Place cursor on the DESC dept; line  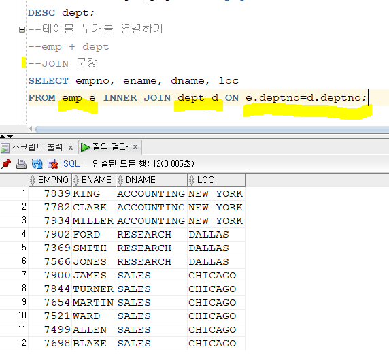point(61,12)
